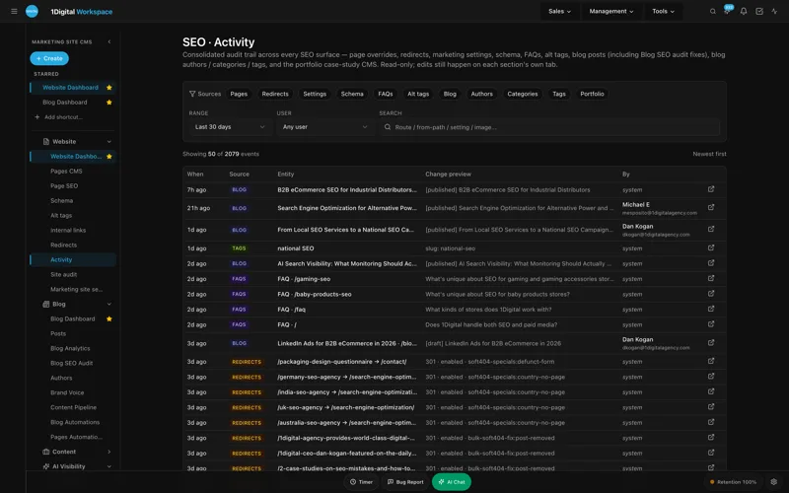Open the Range Last 30 days dropdown

[230, 127]
